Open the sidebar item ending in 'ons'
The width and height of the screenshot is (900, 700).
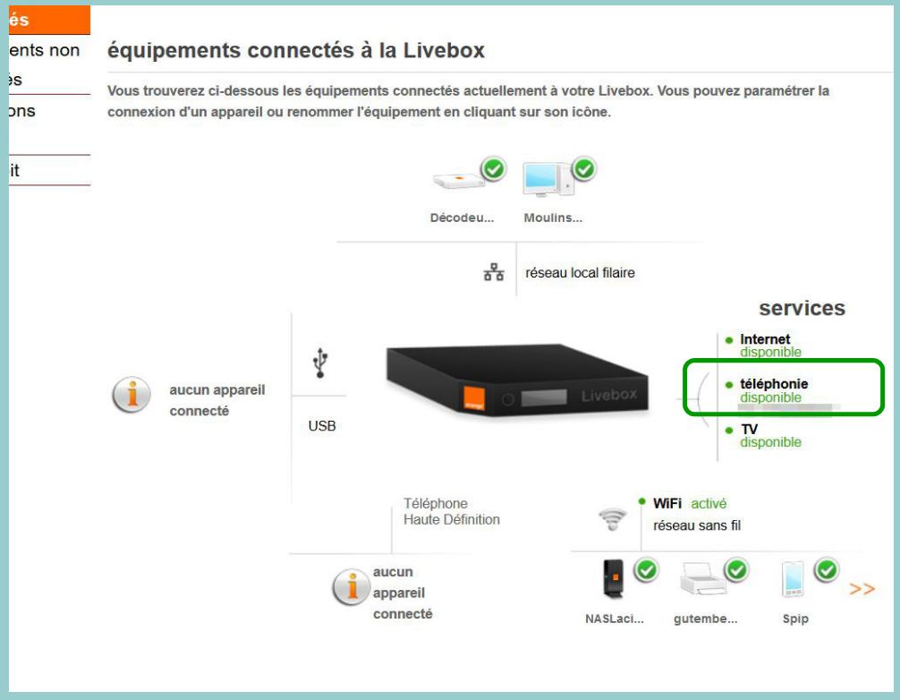coord(49,111)
